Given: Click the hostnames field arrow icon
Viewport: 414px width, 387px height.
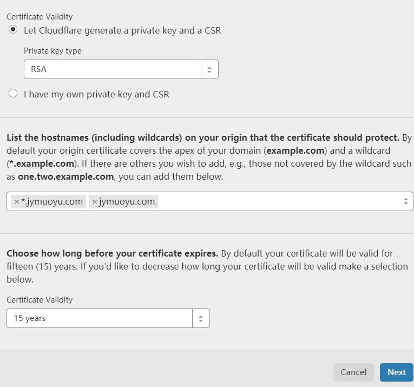Looking at the screenshot, I should click(x=405, y=201).
